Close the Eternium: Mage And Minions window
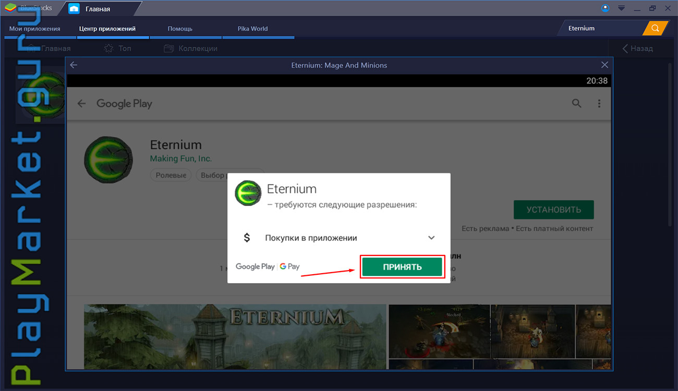 click(604, 65)
